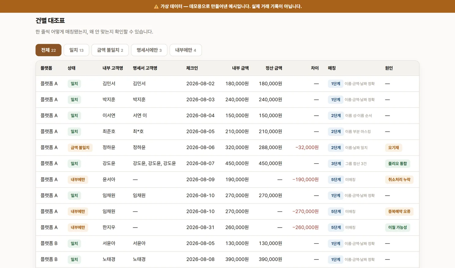Click internal amount 390,000원
455x268 pixels.
237,259
